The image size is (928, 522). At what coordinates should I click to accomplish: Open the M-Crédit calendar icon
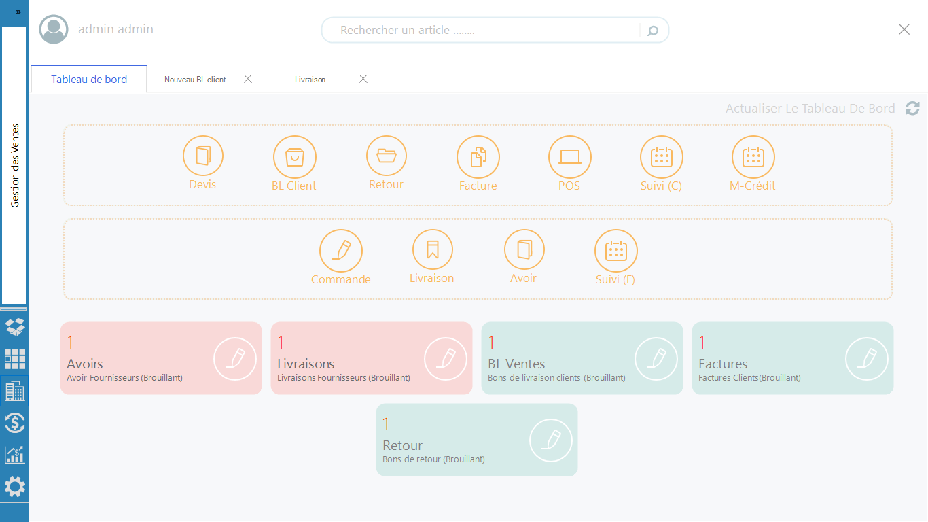pos(753,158)
